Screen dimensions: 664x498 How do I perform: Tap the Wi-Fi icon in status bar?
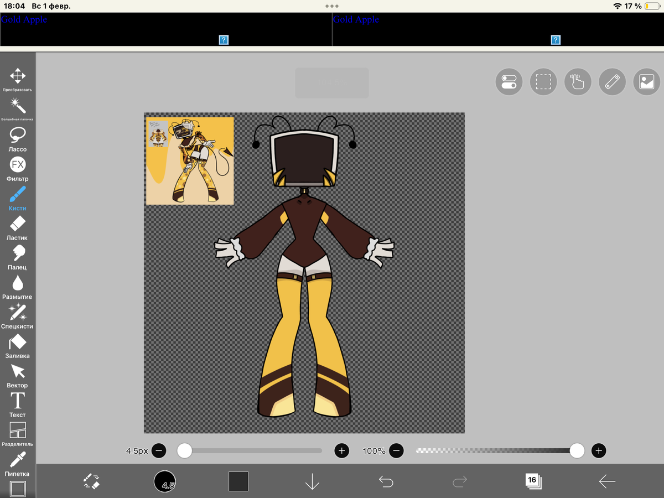[618, 6]
